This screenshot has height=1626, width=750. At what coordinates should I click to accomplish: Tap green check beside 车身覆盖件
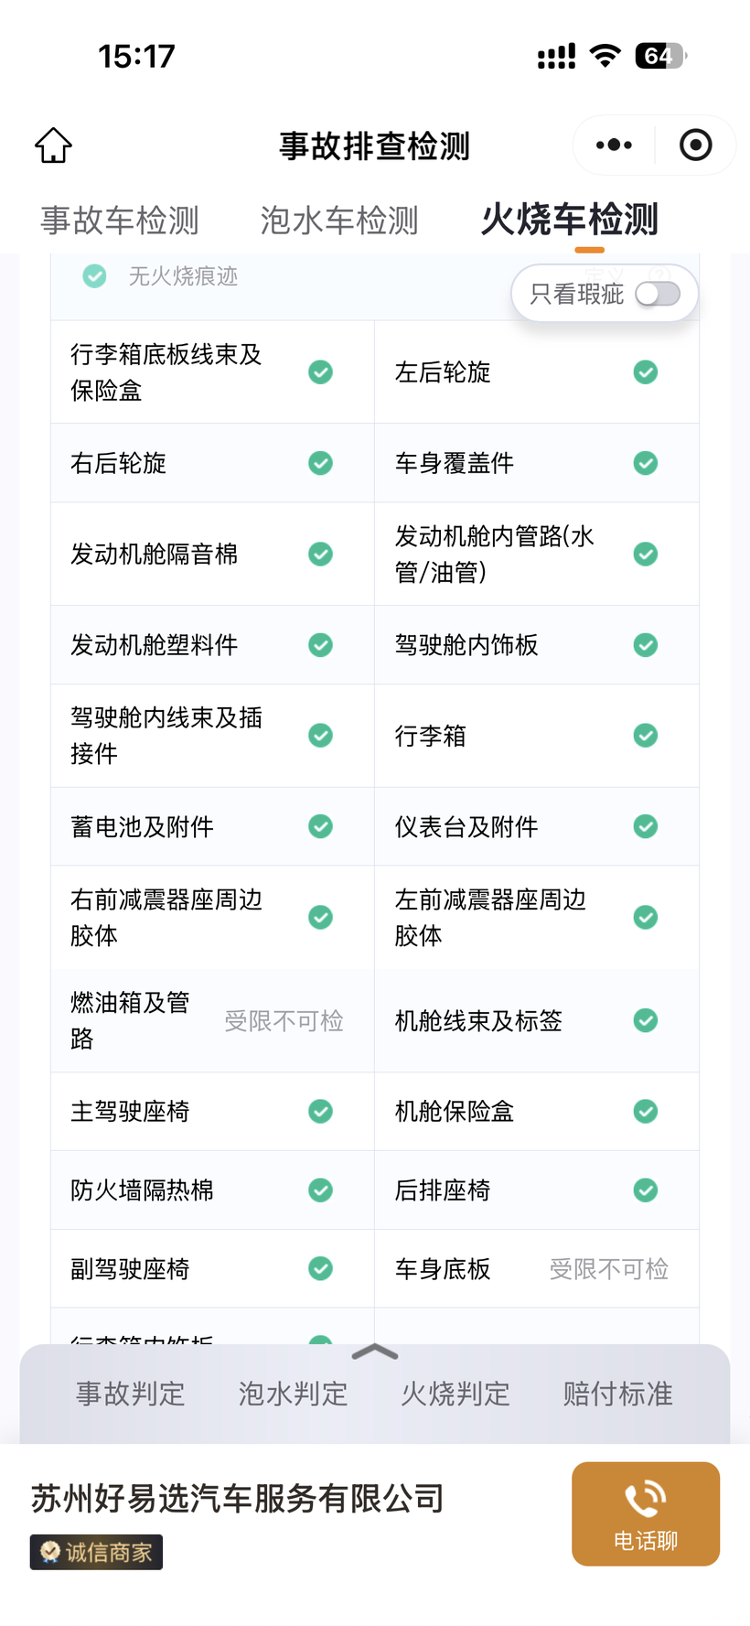point(646,463)
